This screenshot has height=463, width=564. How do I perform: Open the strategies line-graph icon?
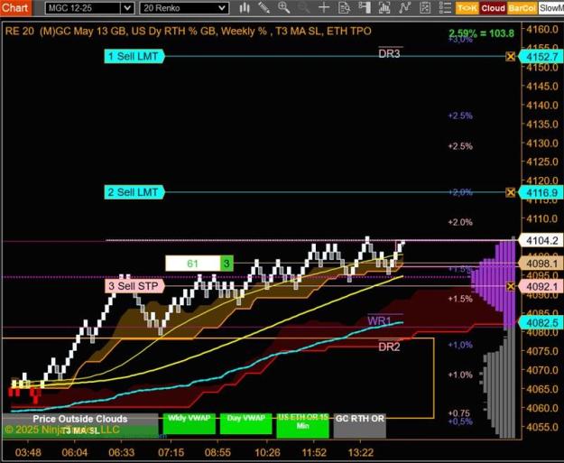coord(404,8)
